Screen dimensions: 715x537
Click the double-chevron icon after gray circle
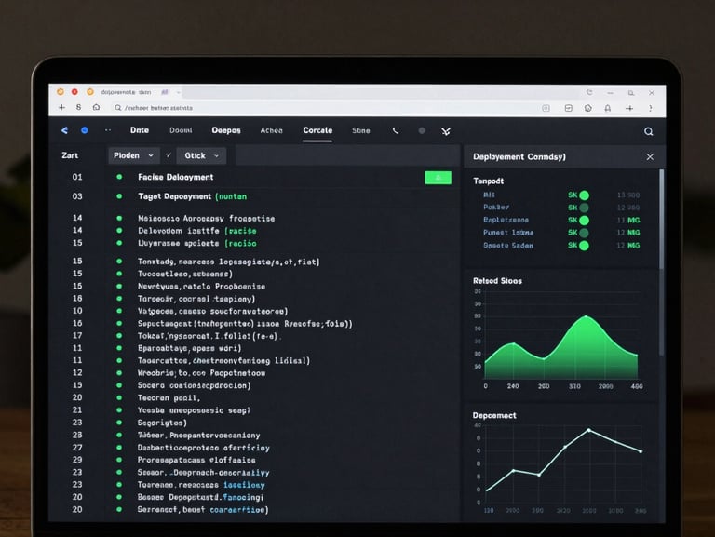coord(446,132)
